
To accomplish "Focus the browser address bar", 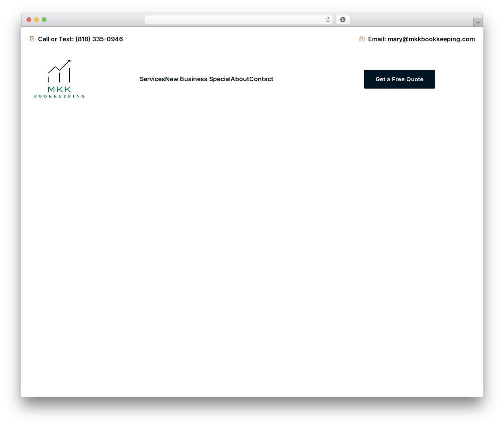I will [x=238, y=20].
